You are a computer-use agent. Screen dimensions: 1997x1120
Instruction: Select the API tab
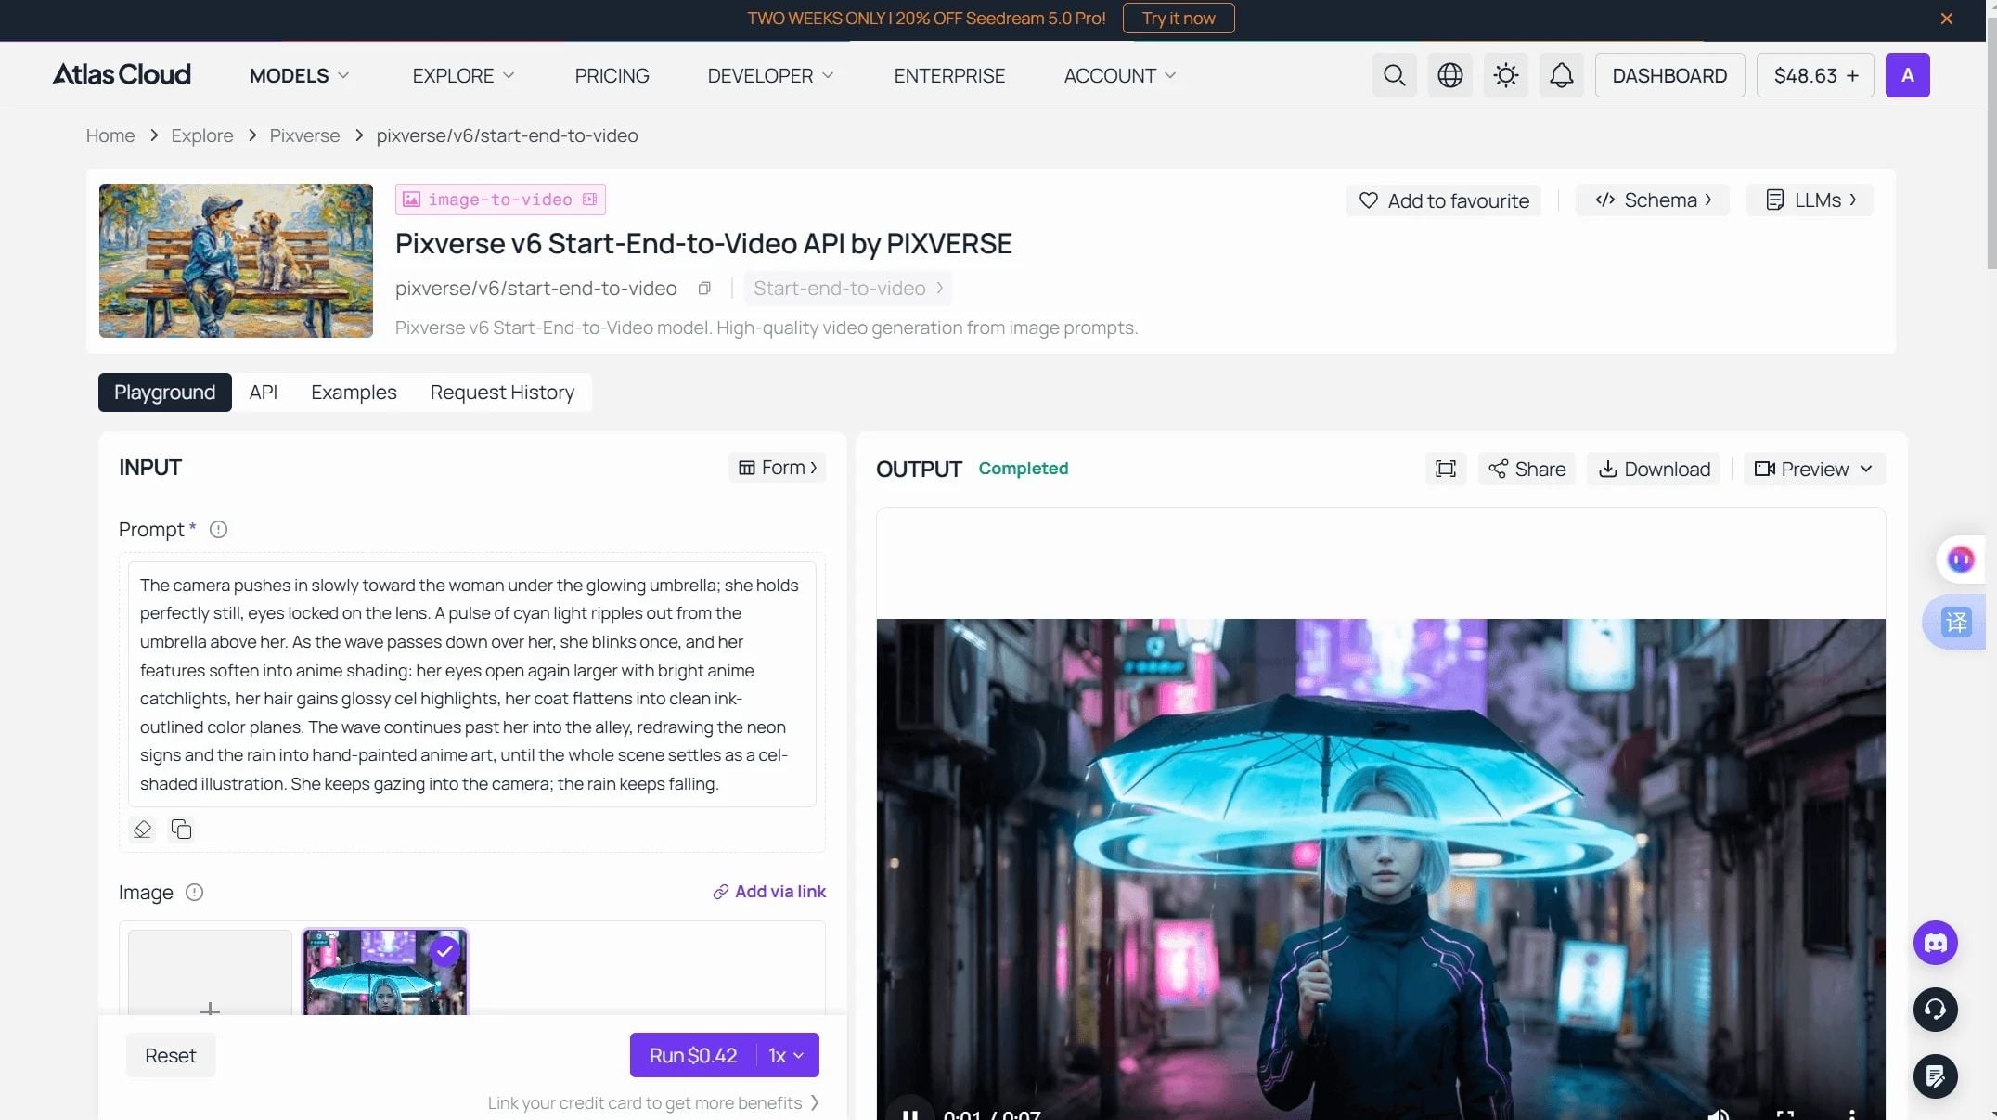(x=264, y=393)
